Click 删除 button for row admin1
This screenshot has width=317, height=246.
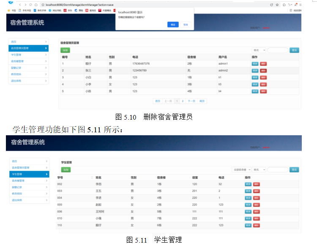point(263,64)
